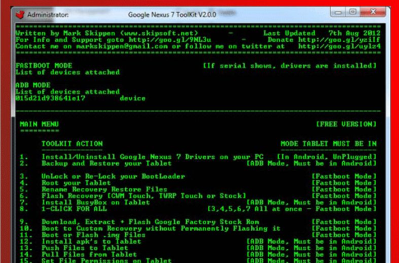The height and width of the screenshot is (263, 399).
Task: Click option 5 Rename Recovery Restore Files
Action: (x=104, y=190)
